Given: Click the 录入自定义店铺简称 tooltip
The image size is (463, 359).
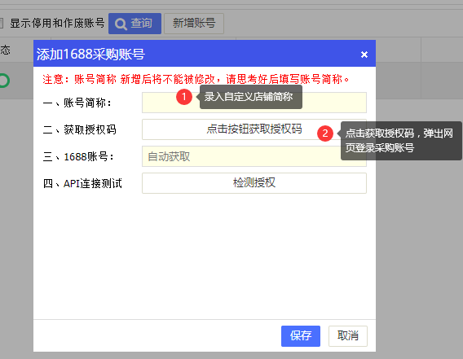Looking at the screenshot, I should 251,97.
